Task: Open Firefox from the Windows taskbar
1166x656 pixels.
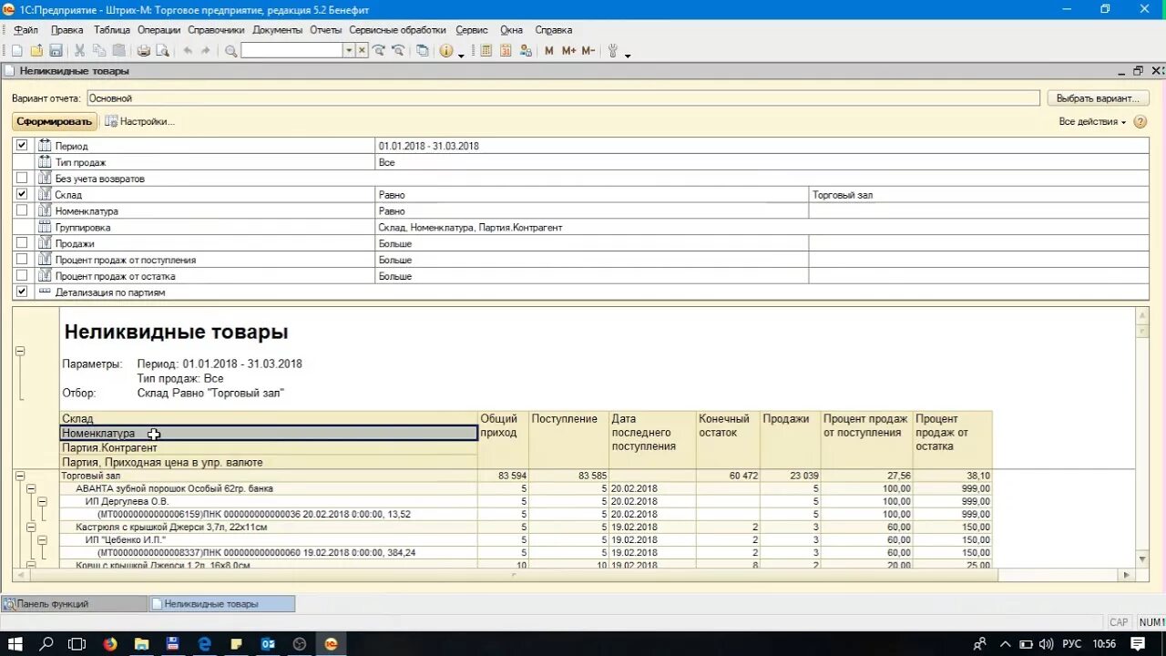Action: (x=110, y=644)
